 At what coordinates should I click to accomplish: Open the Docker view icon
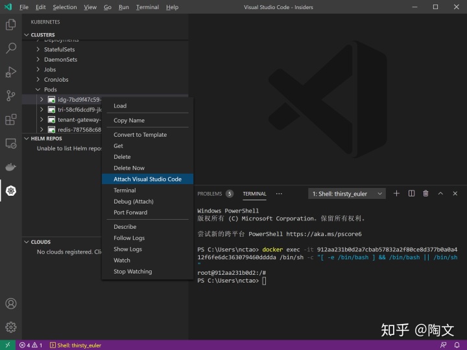click(11, 167)
